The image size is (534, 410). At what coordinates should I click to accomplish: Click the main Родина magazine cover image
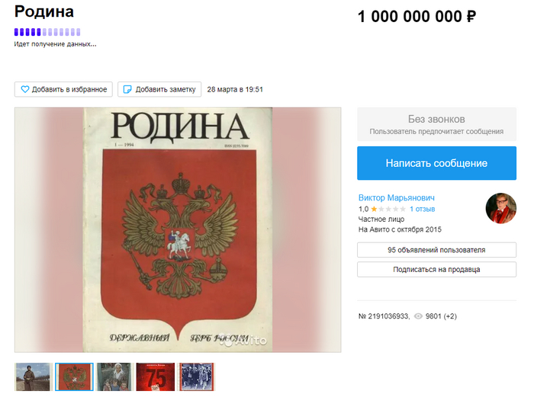[x=178, y=229]
